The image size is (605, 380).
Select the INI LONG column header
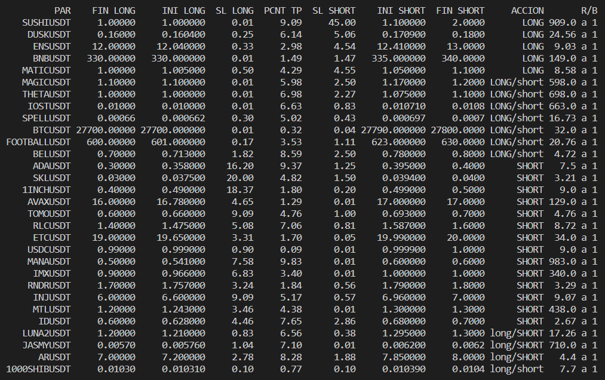[x=184, y=11]
